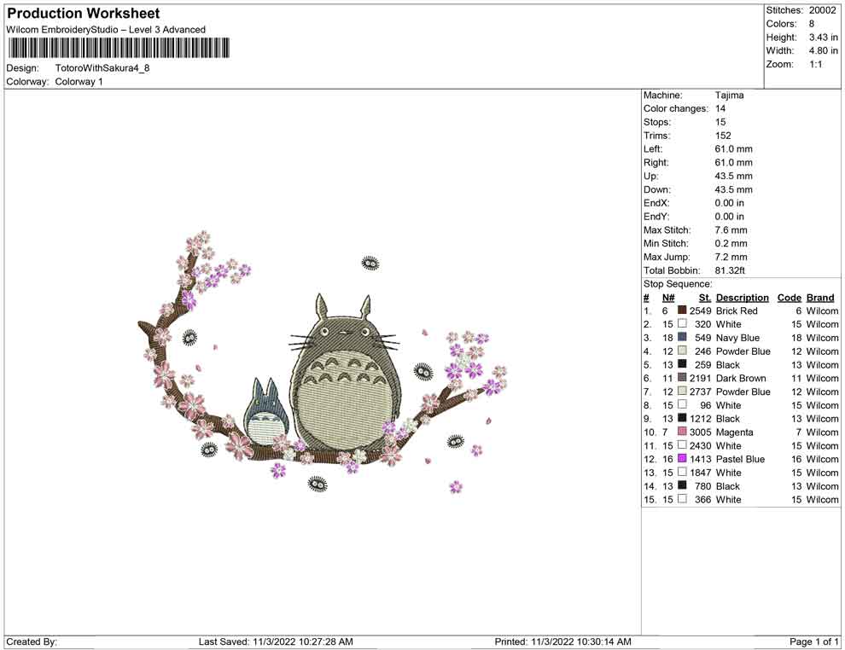Click 'Dark Brown' description in row 6
The height and width of the screenshot is (650, 845).
741,378
